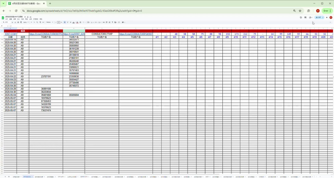Select cell containing 35505684

click(74, 95)
